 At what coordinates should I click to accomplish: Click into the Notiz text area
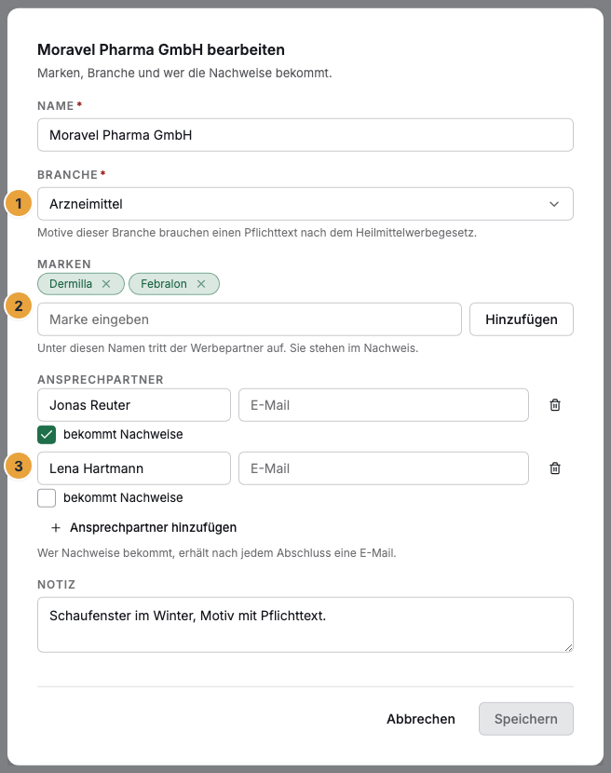pyautogui.click(x=305, y=625)
